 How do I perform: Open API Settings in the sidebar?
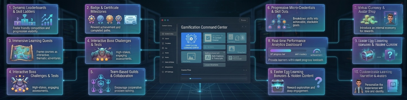(x=167, y=72)
